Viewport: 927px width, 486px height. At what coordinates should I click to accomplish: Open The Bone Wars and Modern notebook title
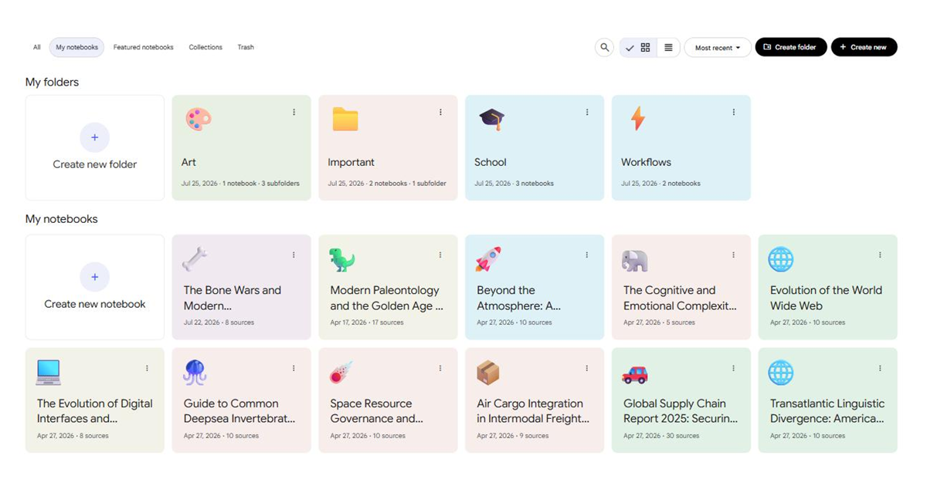[x=233, y=298]
